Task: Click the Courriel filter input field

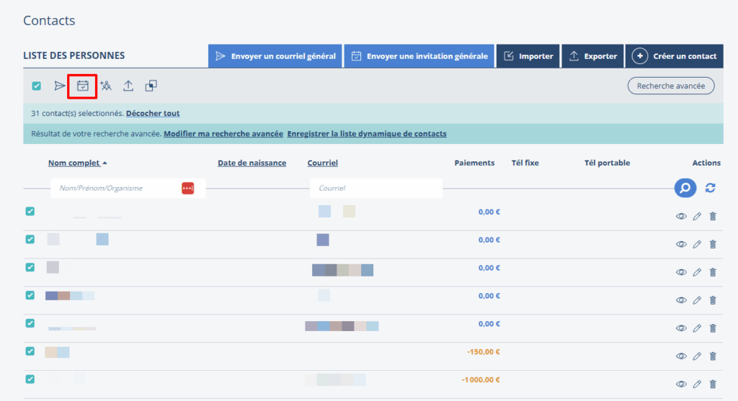Action: coord(376,188)
